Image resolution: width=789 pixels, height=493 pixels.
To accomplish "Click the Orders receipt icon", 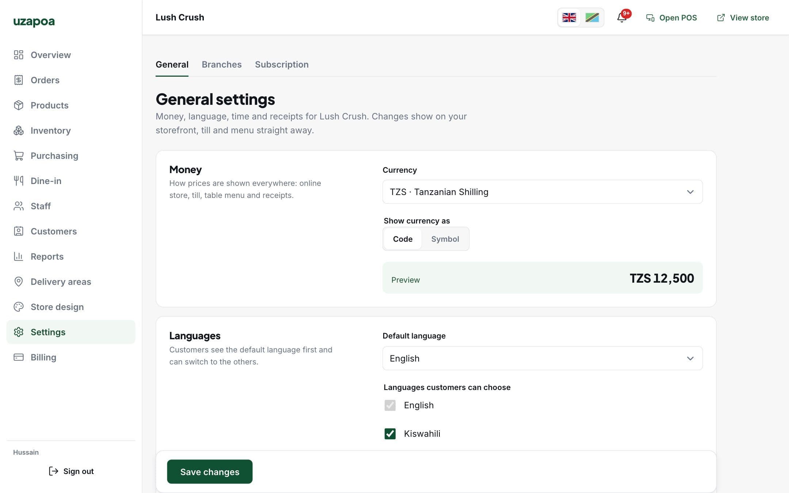I will point(19,80).
